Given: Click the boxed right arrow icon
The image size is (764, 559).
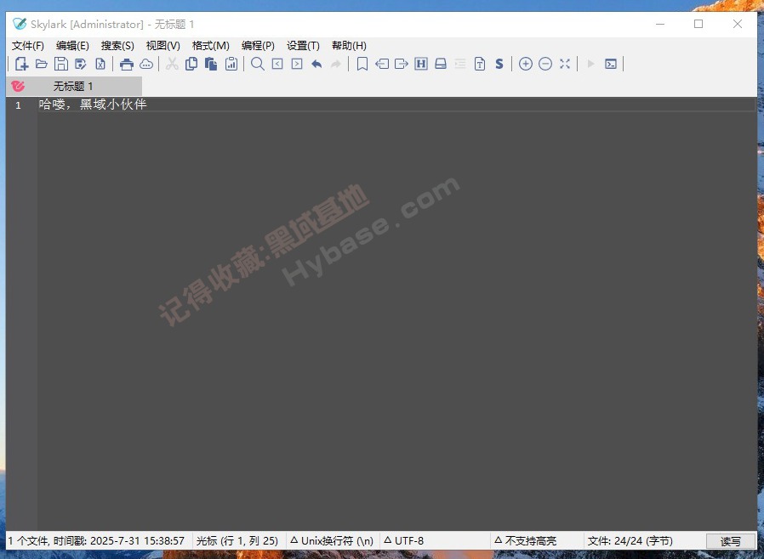Looking at the screenshot, I should click(x=297, y=64).
